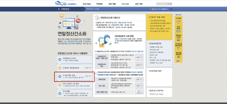
Task: Click the 세무서 신청안내 button
Action: [x=139, y=92]
